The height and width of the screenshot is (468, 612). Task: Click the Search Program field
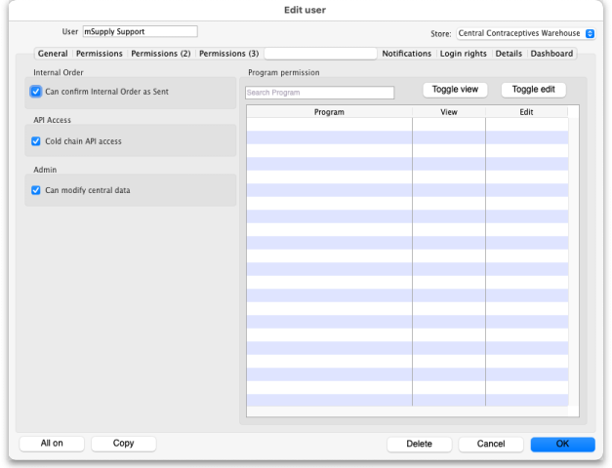320,94
